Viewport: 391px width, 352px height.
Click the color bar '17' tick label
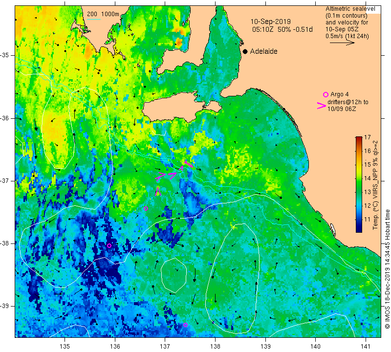click(x=368, y=137)
